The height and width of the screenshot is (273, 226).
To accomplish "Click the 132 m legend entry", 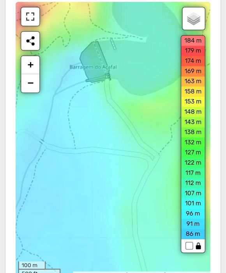I will (193, 142).
